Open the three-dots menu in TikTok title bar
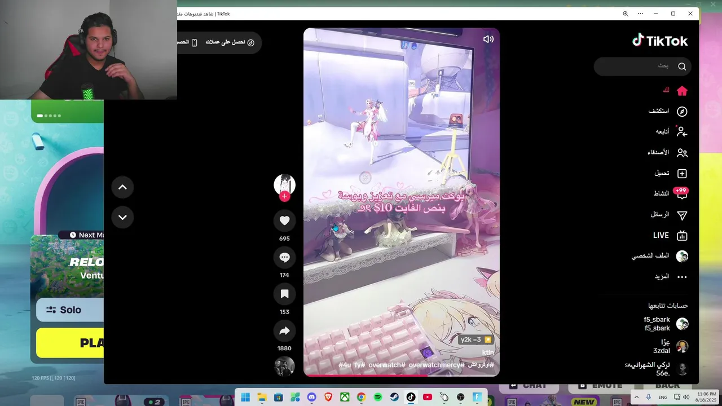 tap(640, 14)
